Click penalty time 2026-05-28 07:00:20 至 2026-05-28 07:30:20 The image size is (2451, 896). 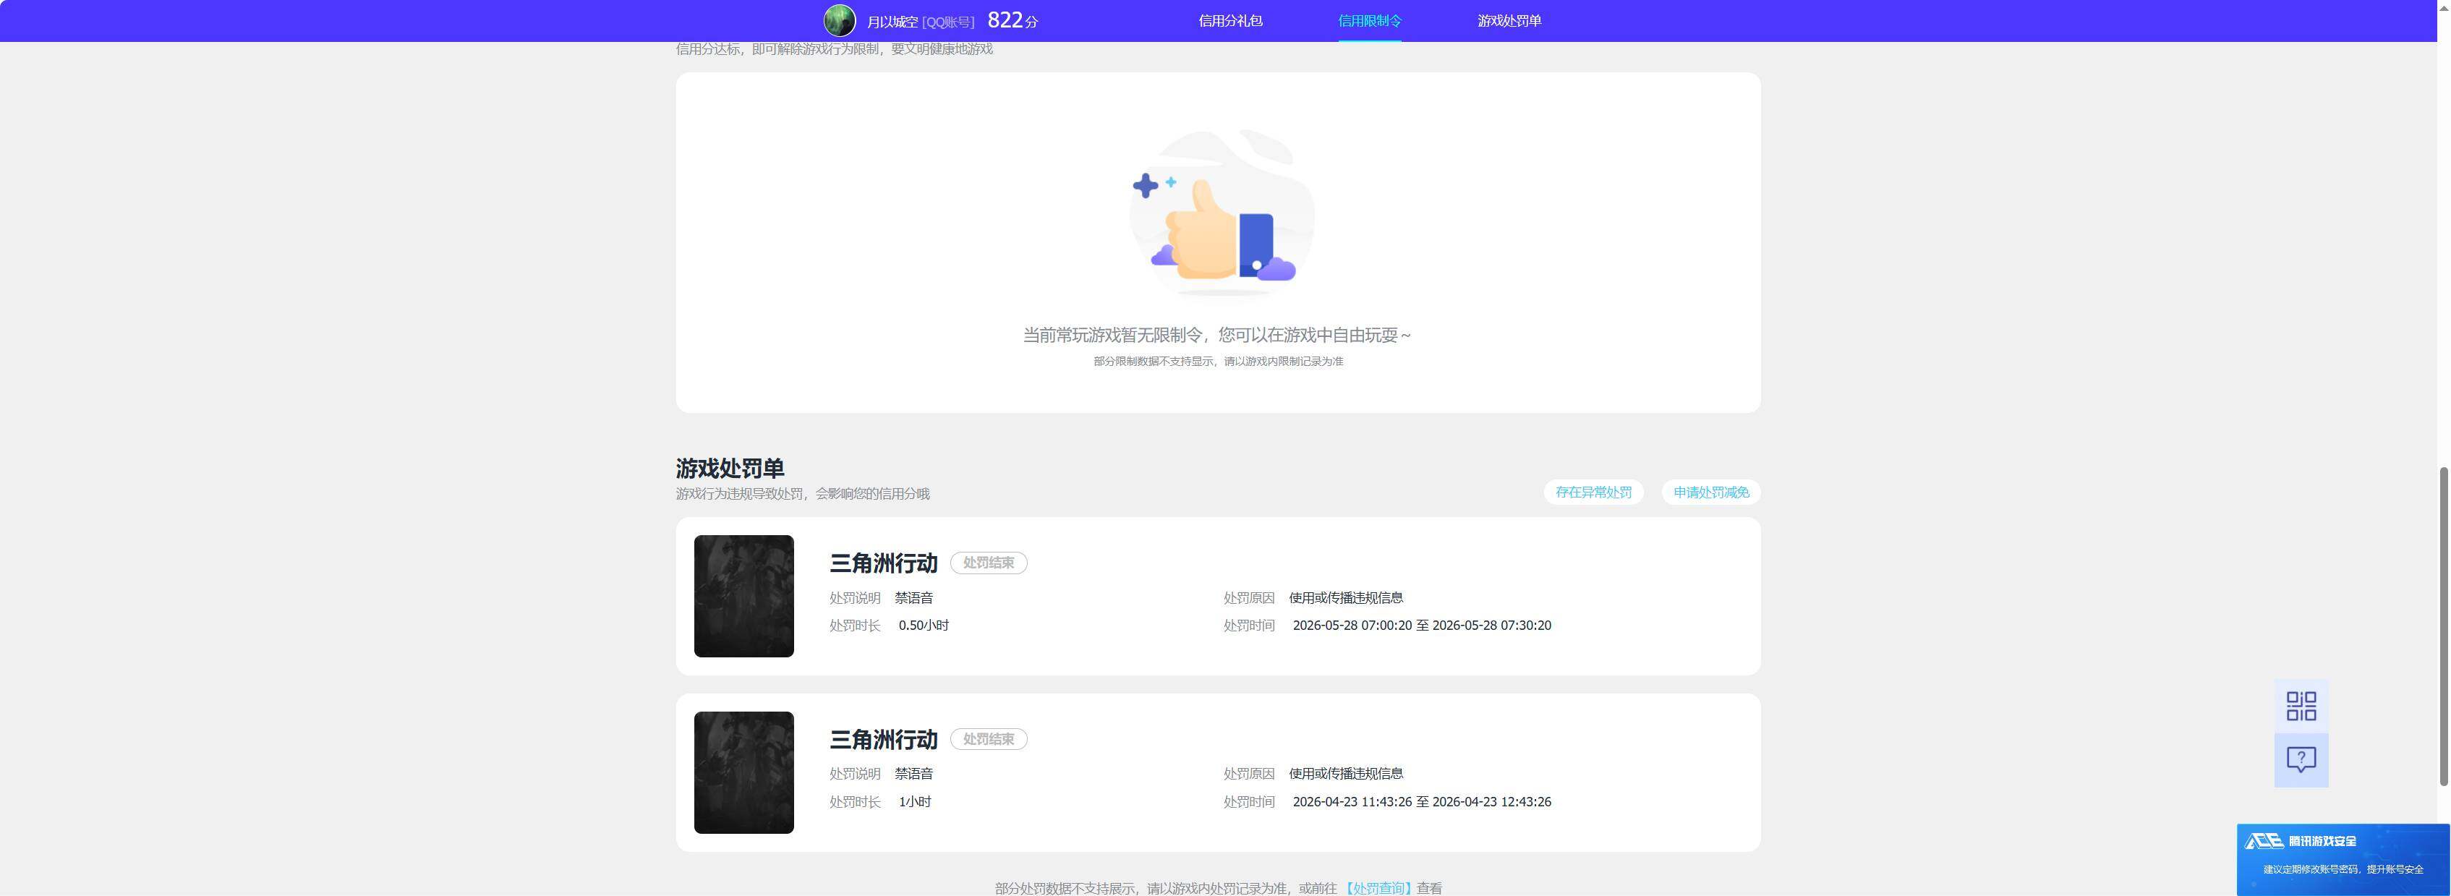click(1422, 626)
